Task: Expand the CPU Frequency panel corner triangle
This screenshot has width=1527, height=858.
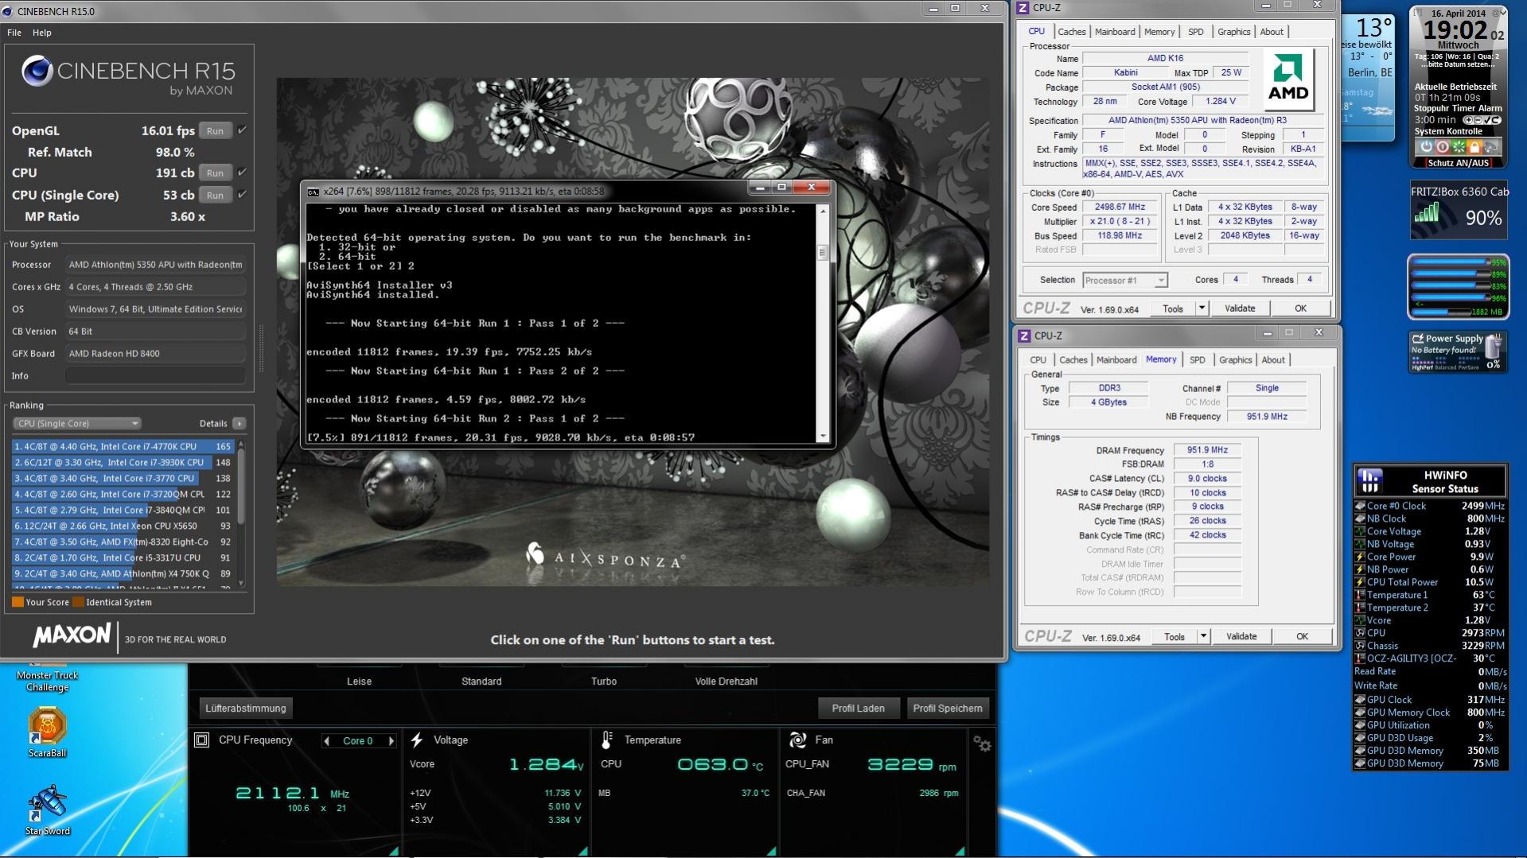Action: 393,850
